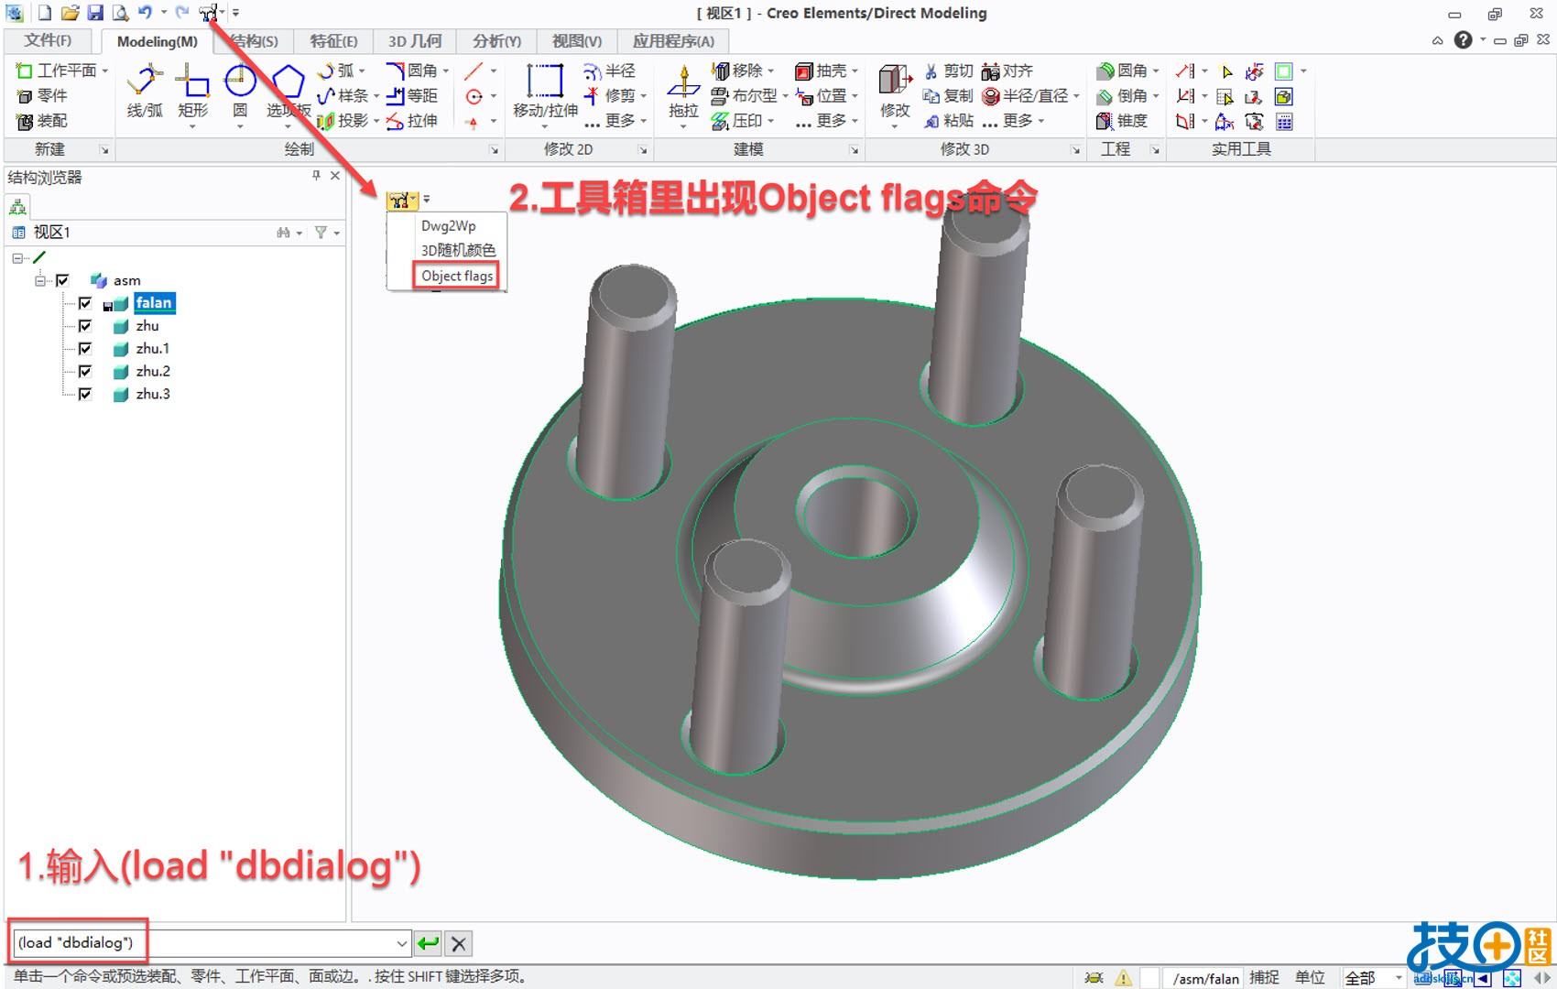This screenshot has width=1557, height=989.
Task: Click the New file icon in quick access toolbar
Action: [x=44, y=13]
